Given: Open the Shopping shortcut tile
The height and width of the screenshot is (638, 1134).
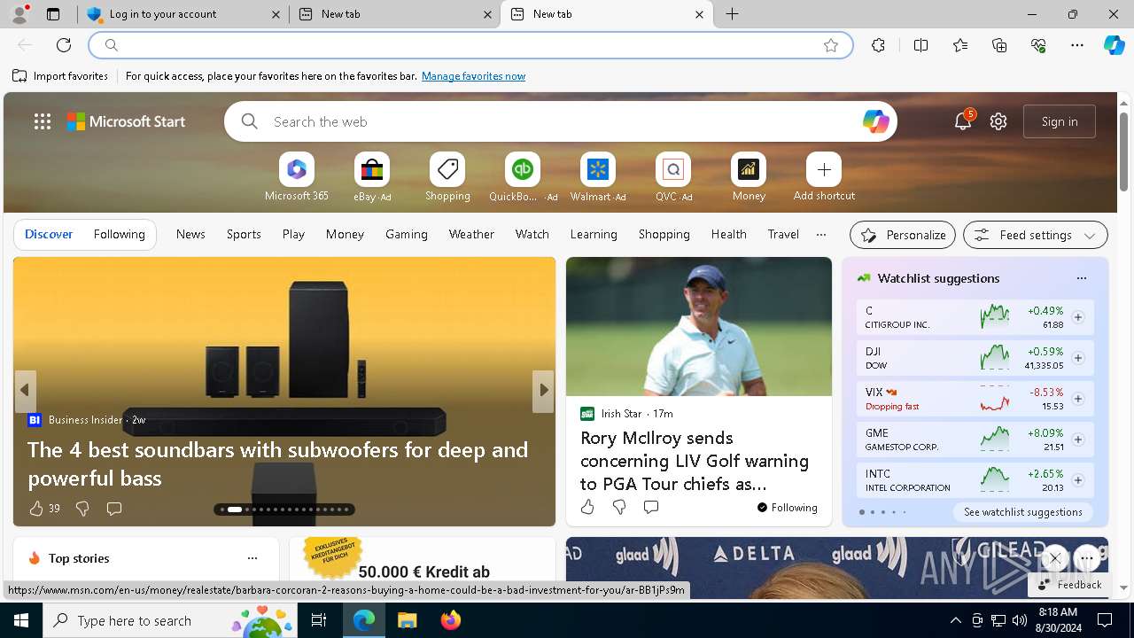Looking at the screenshot, I should (447, 176).
